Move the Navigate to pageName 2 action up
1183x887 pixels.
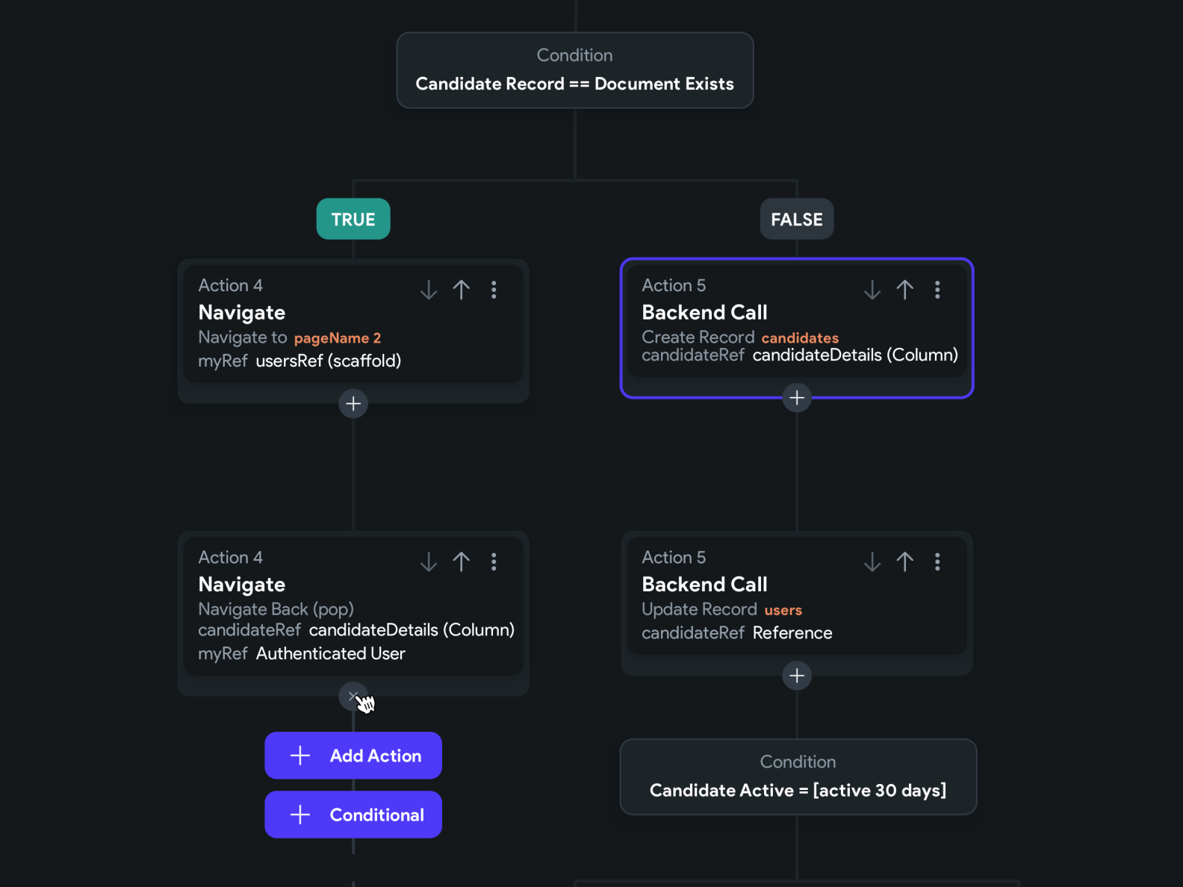click(462, 290)
